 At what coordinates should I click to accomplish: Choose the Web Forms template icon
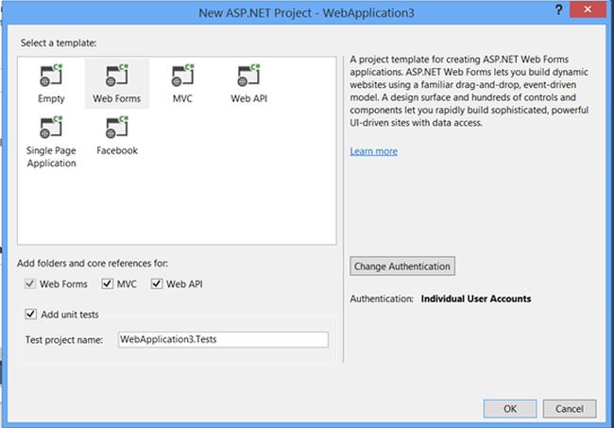click(x=117, y=76)
